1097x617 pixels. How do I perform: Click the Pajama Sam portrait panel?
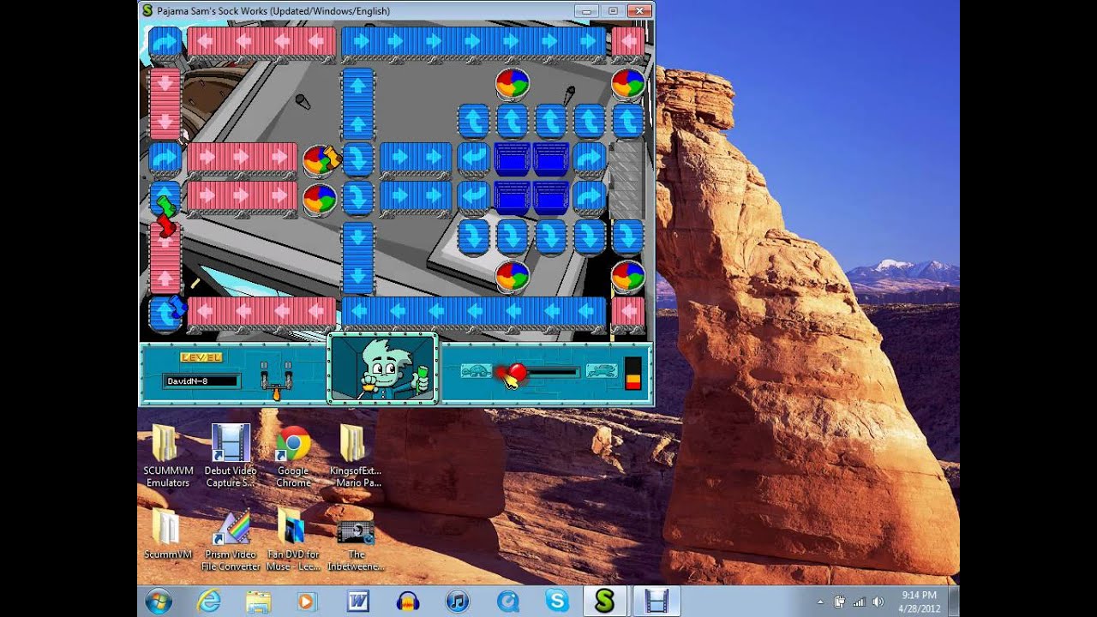coord(383,368)
